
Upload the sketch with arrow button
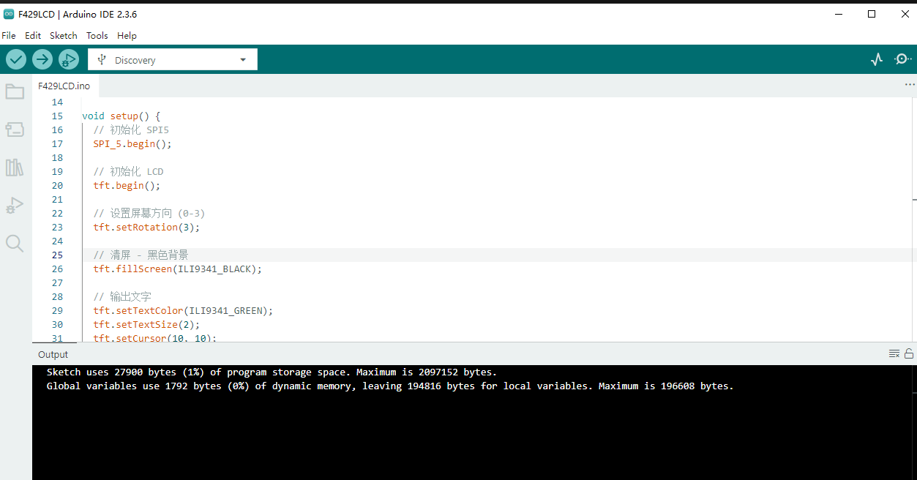(x=42, y=59)
